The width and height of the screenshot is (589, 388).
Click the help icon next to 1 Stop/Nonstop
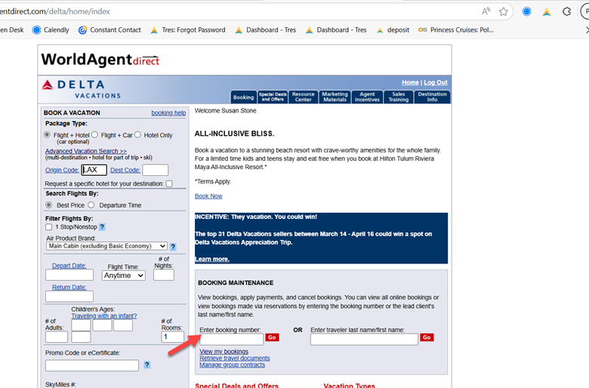coord(102,227)
